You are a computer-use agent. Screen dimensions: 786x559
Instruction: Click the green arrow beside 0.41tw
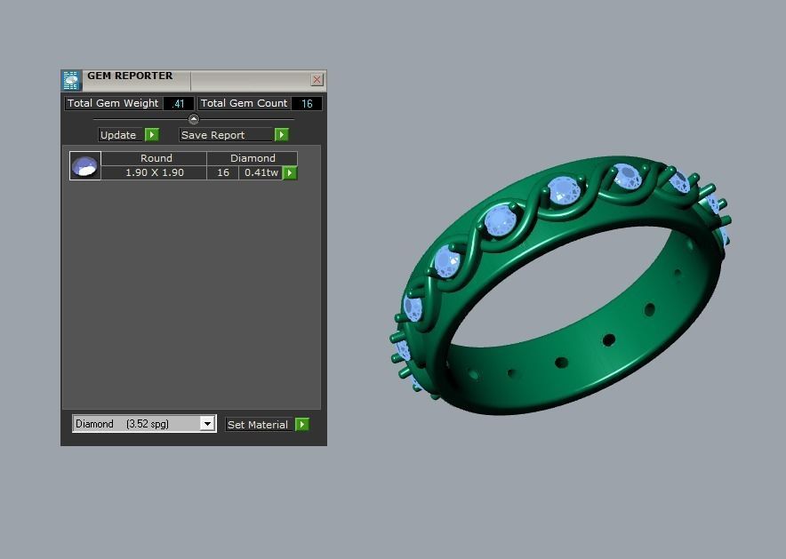tap(290, 172)
